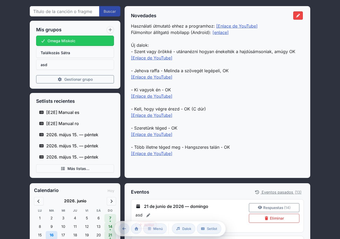Click the home icon in floating bar

[x=136, y=229]
